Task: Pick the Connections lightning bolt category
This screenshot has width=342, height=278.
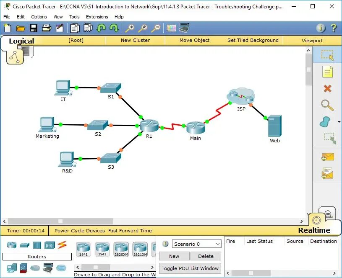Action: [62, 245]
